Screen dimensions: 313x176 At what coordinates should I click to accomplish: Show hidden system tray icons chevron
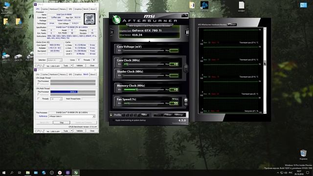coord(278,173)
